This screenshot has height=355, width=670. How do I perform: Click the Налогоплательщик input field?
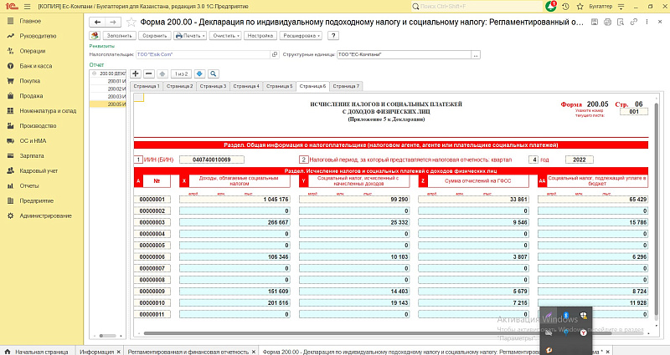click(x=203, y=55)
